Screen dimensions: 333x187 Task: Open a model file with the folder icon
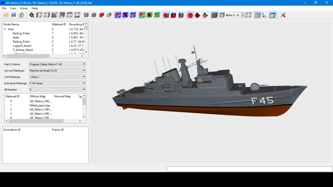(6, 15)
